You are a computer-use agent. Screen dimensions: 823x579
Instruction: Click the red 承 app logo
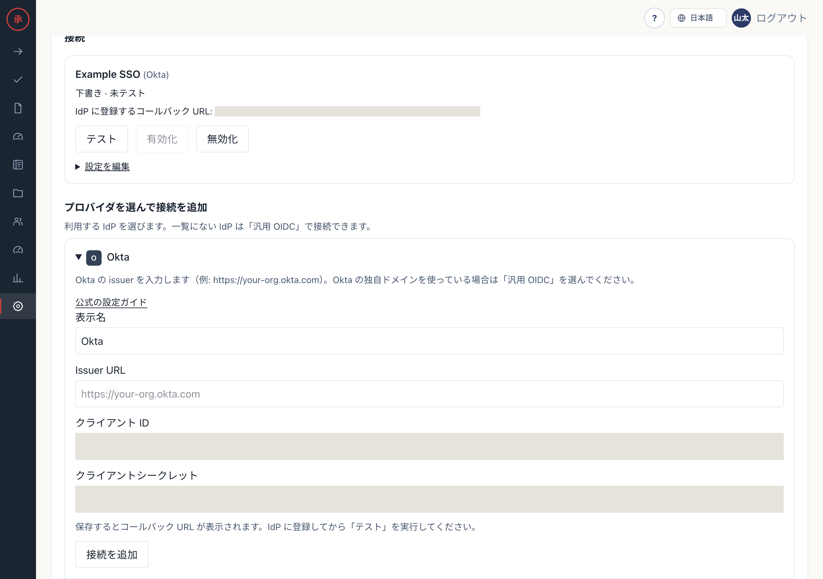(18, 19)
